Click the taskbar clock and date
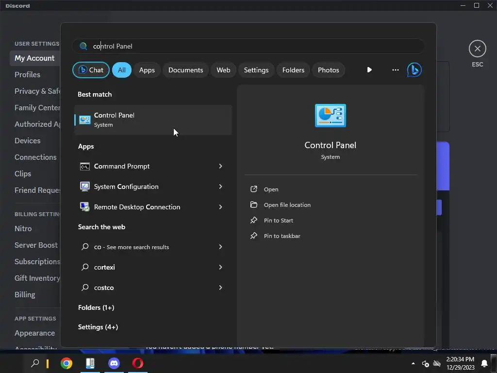497x373 pixels. pyautogui.click(x=460, y=363)
